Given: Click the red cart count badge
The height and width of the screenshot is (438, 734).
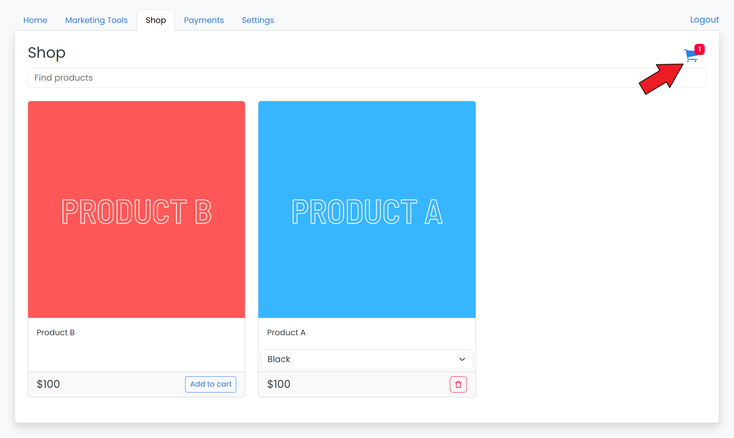Looking at the screenshot, I should [x=699, y=49].
